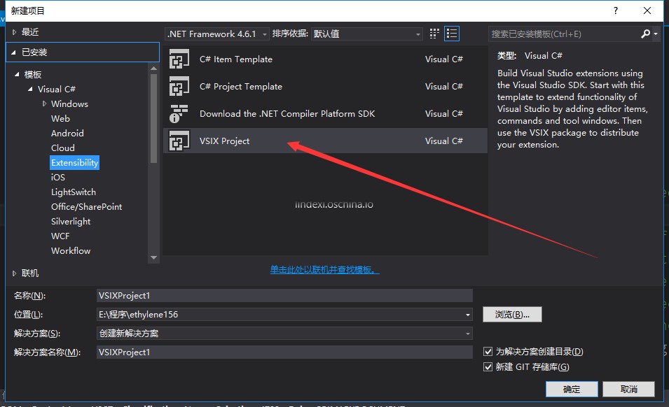Select Silverlight category in template tree
The image size is (669, 407).
[71, 222]
